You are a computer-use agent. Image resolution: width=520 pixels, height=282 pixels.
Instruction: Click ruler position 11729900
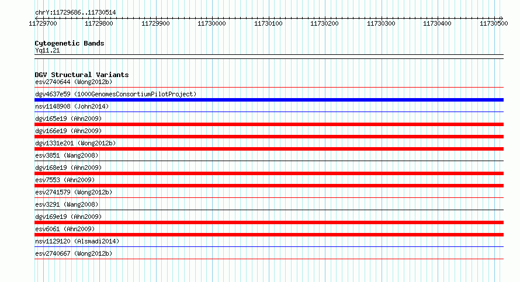point(155,23)
